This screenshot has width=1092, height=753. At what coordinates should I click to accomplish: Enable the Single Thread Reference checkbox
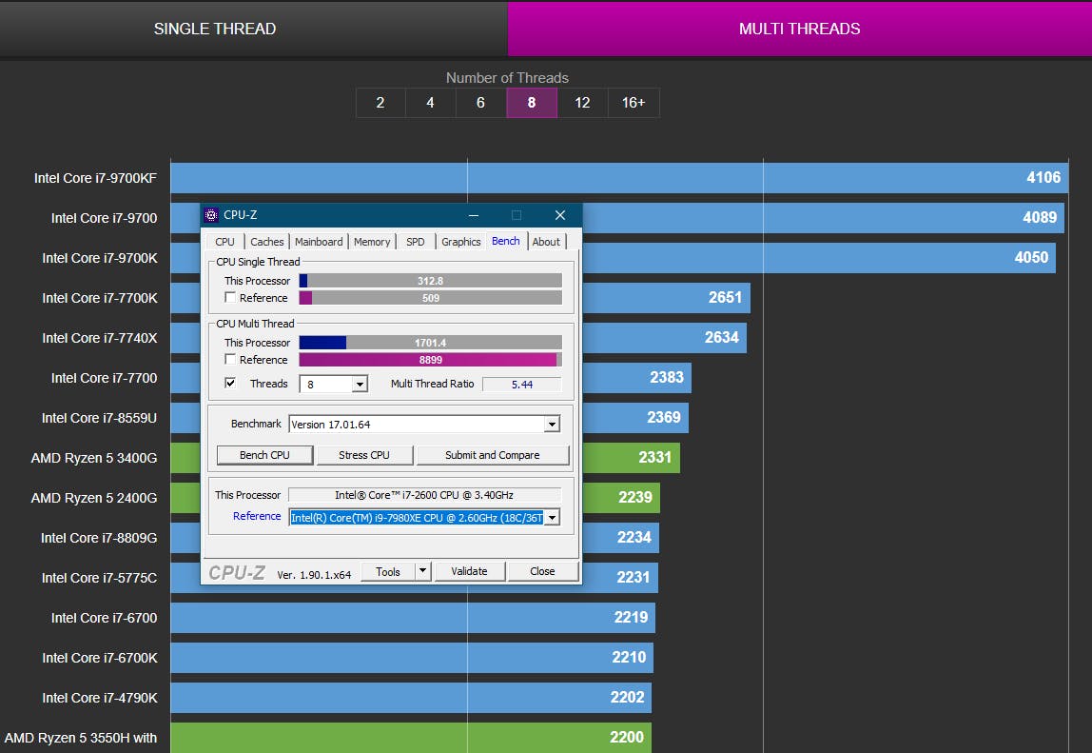pos(230,298)
